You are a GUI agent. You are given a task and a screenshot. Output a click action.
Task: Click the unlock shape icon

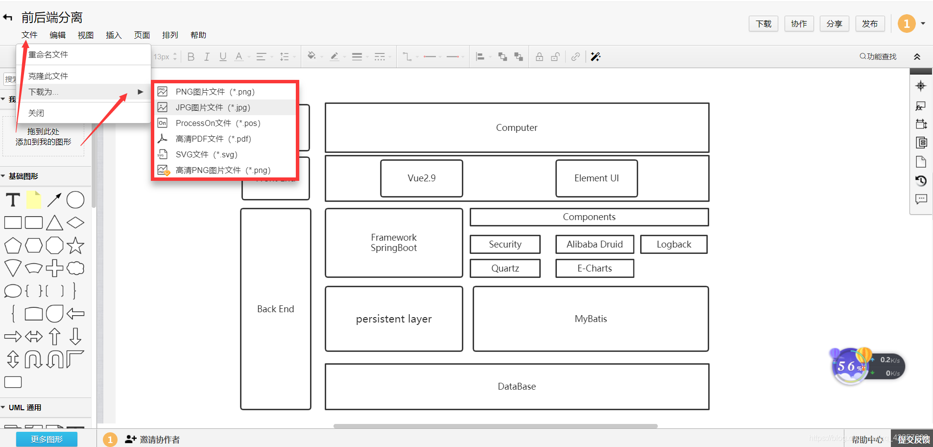pos(555,57)
